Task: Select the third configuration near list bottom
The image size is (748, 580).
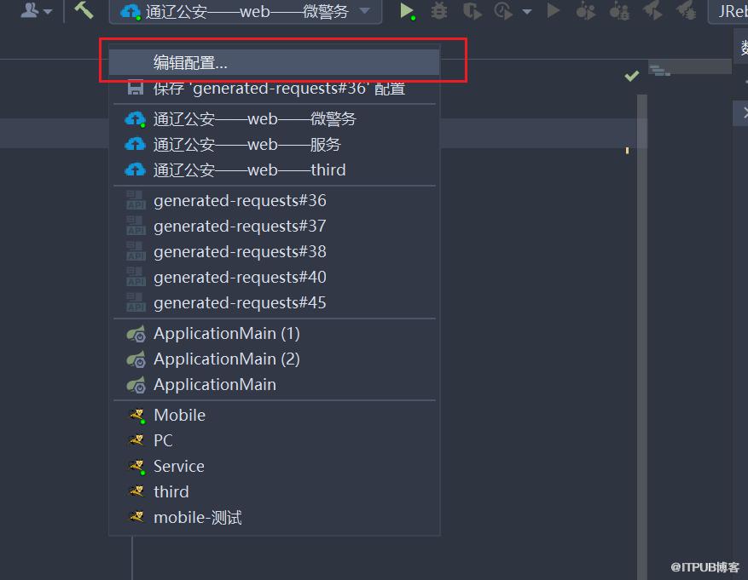Action: coord(275,492)
